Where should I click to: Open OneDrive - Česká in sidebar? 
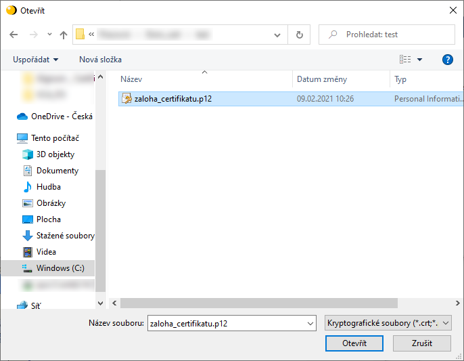click(62, 116)
